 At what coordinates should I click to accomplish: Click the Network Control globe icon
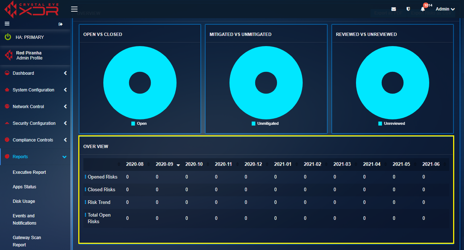7,106
